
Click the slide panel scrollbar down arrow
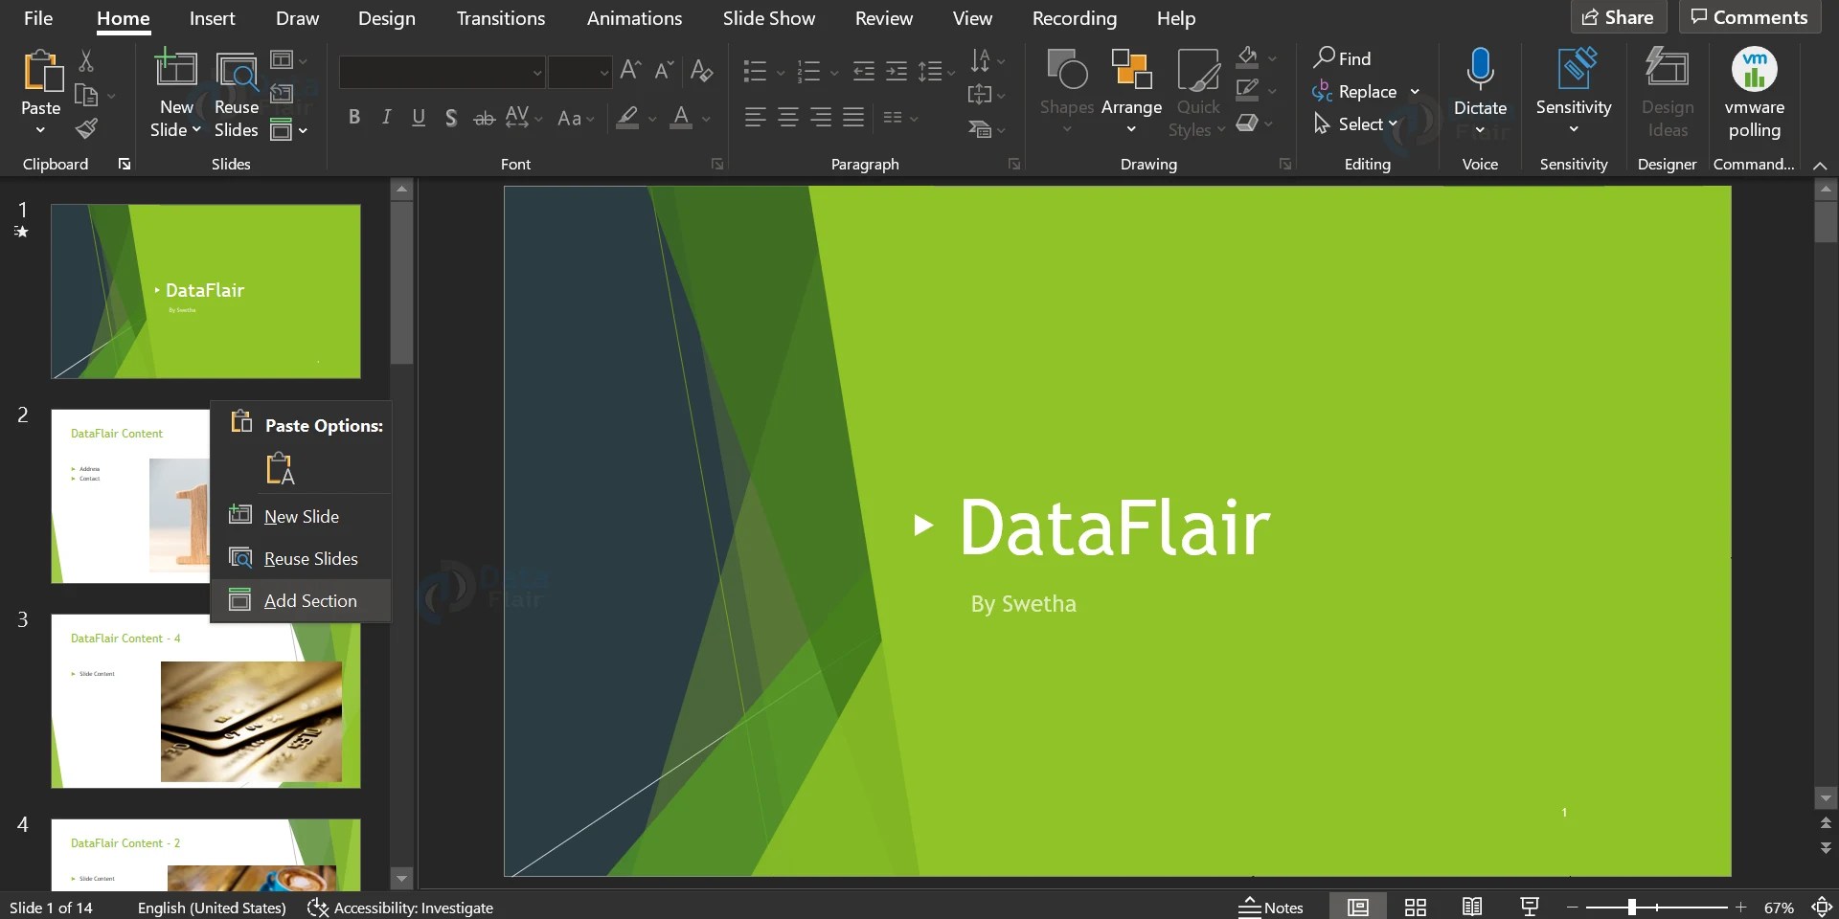pyautogui.click(x=402, y=878)
